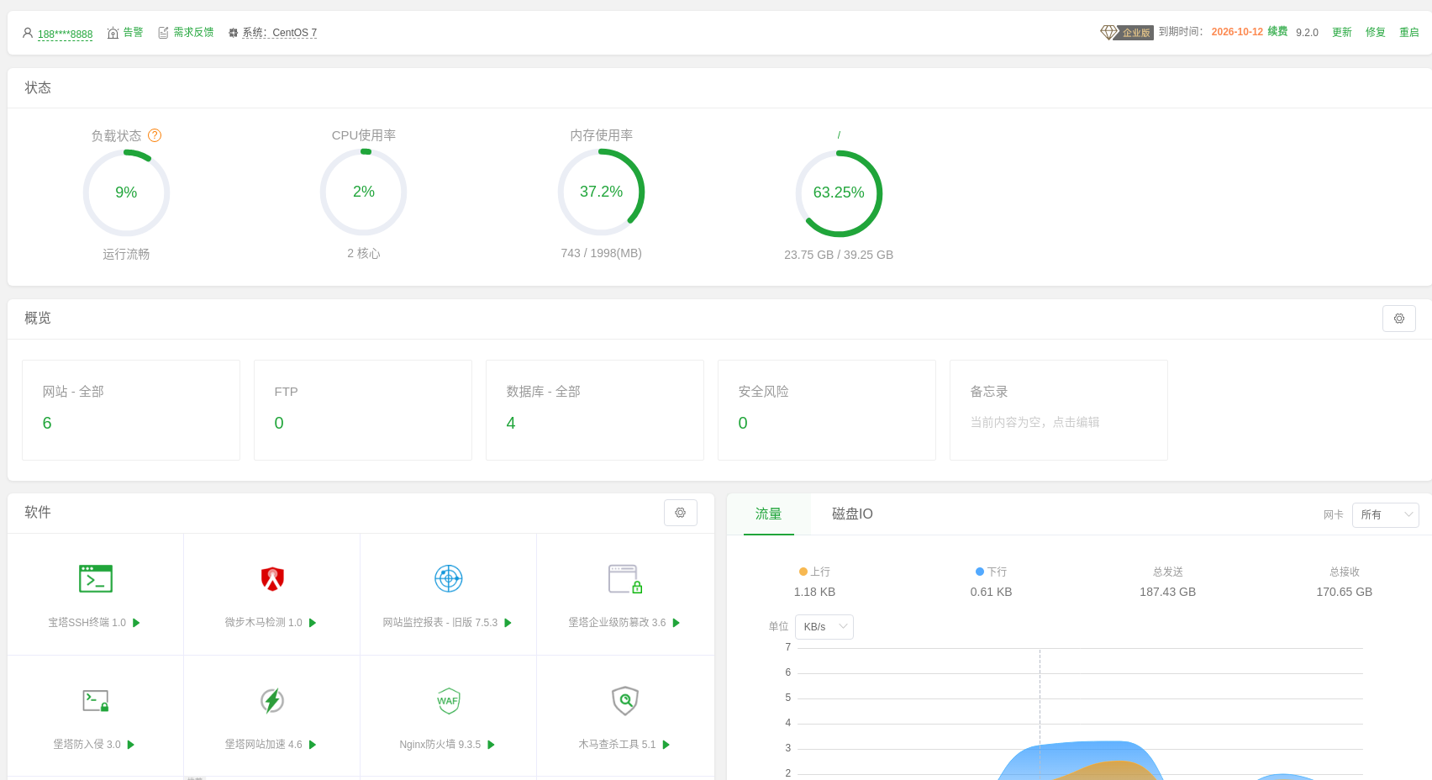Screen dimensions: 1432x780
Task: Click the play arrow next to 宝塔SSH终端 1.0
Action: 136,623
